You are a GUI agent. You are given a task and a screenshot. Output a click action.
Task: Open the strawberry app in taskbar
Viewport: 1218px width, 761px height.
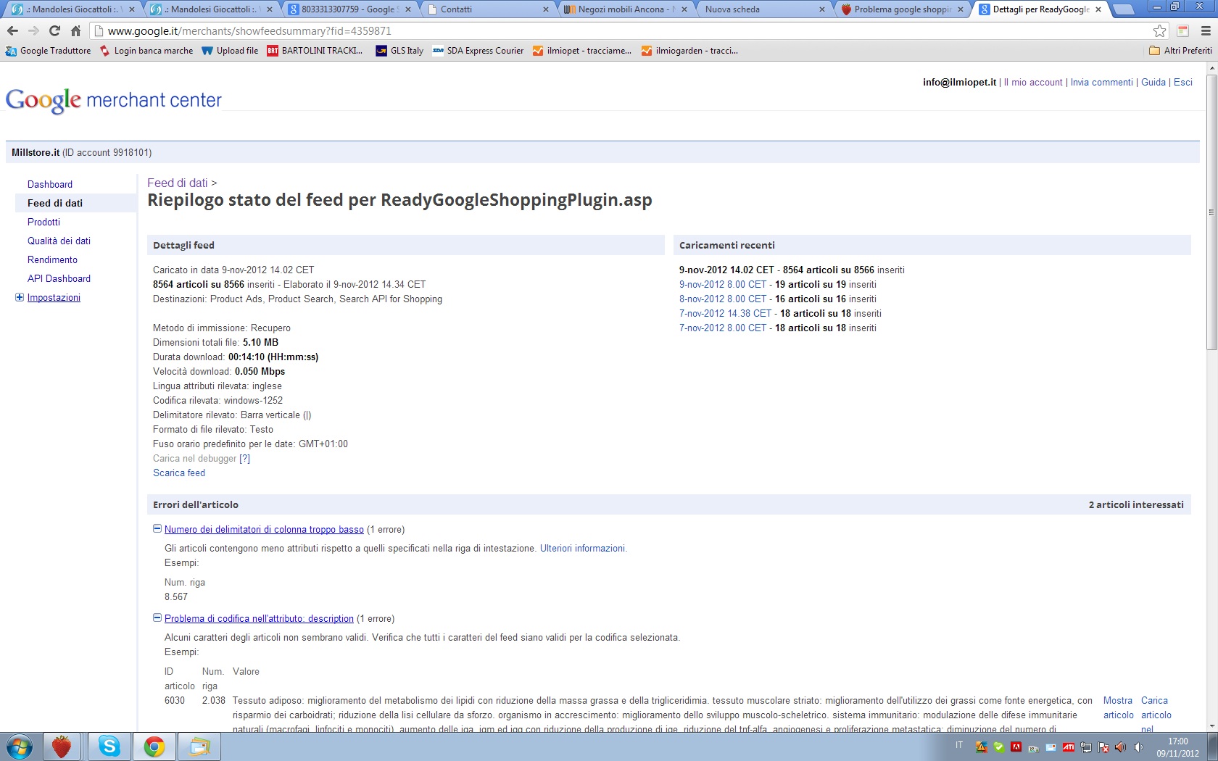click(x=62, y=747)
